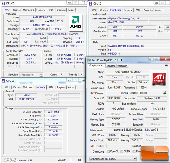Click the GPU-Z screenshot camera icon

tap(166, 65)
